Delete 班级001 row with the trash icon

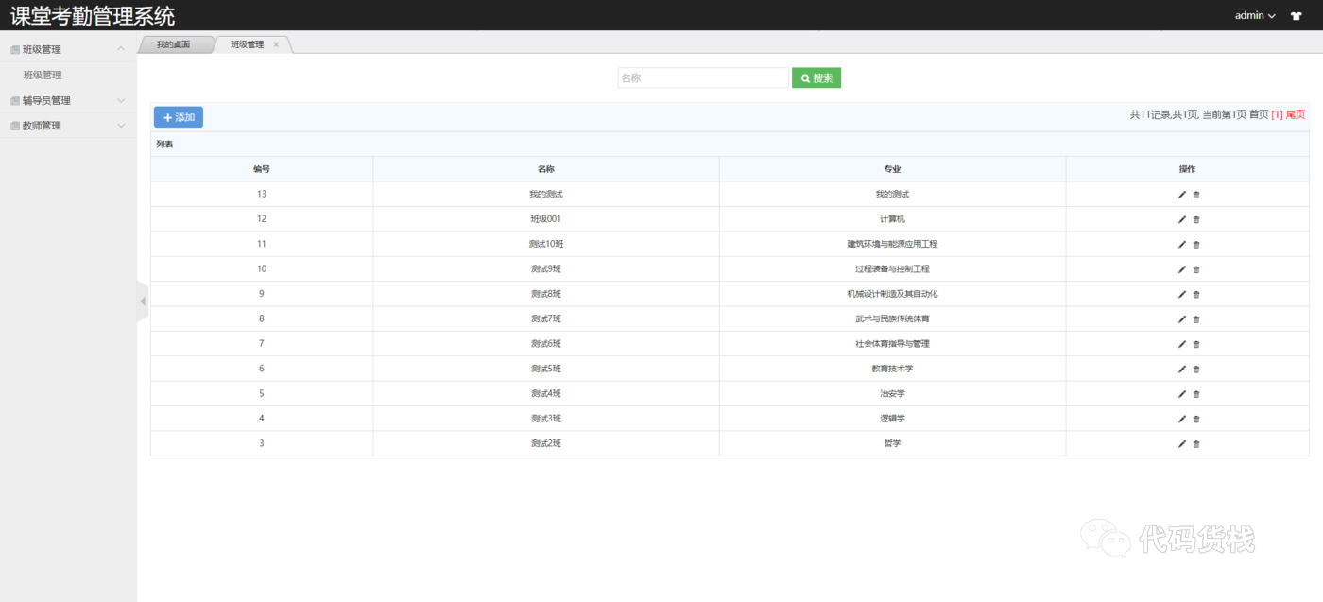click(1196, 219)
